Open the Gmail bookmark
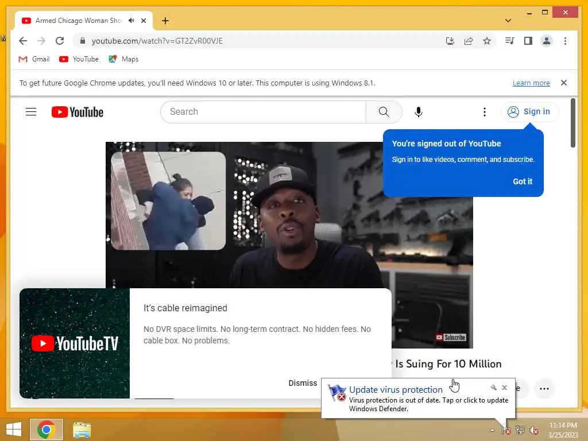This screenshot has width=588, height=441. tap(34, 59)
